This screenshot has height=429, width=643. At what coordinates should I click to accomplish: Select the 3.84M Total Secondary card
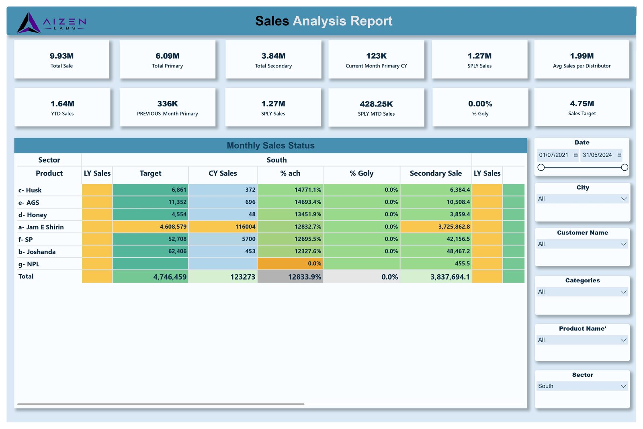[273, 59]
